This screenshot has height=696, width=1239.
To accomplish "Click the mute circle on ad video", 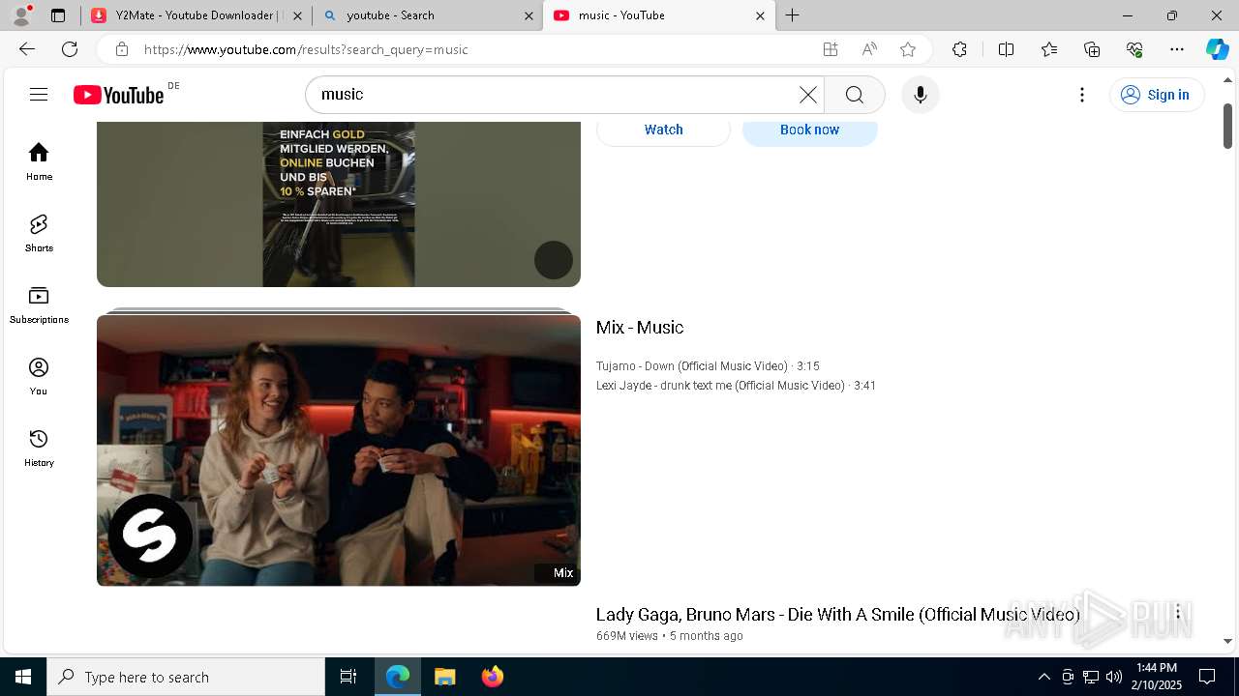I will click(554, 260).
